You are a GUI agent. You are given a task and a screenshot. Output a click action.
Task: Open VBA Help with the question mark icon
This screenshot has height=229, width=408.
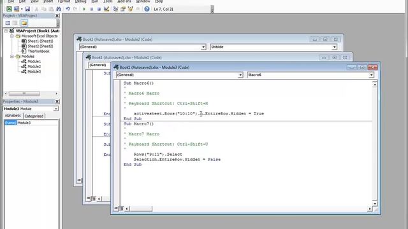(147, 9)
